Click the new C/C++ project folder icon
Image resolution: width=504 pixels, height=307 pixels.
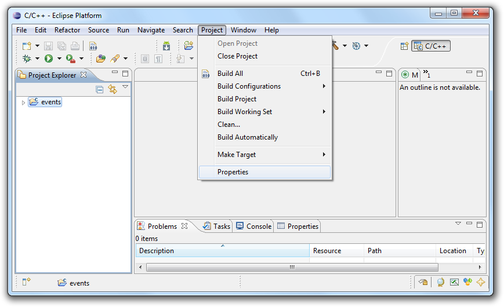188,45
